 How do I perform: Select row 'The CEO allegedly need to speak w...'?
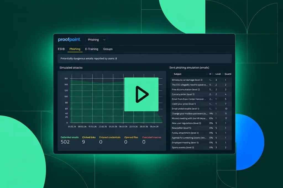click(201, 85)
